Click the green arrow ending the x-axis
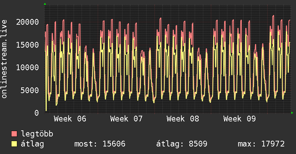Viewport: 296px width, 154px height. click(x=292, y=113)
